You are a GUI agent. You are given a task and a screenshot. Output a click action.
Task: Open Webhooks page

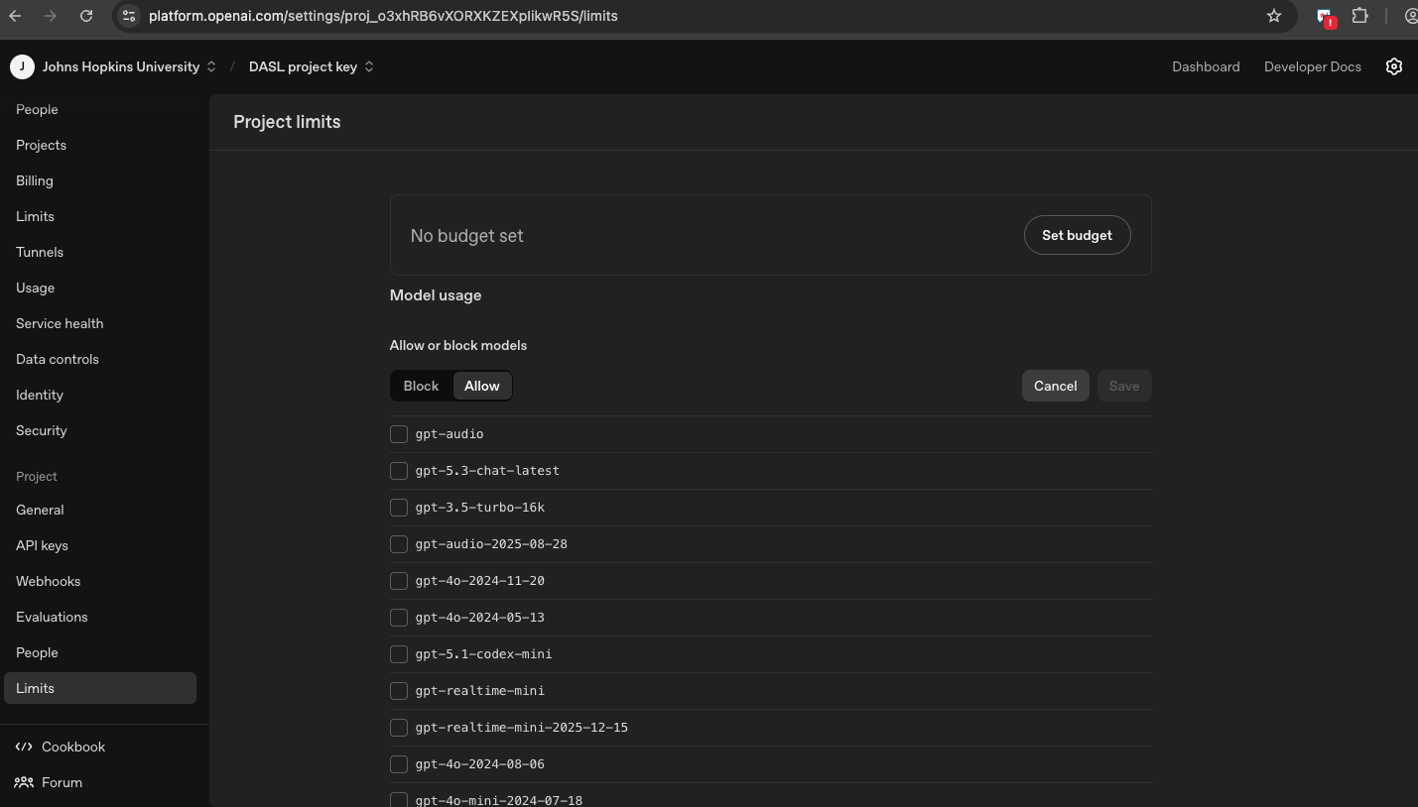pos(48,581)
